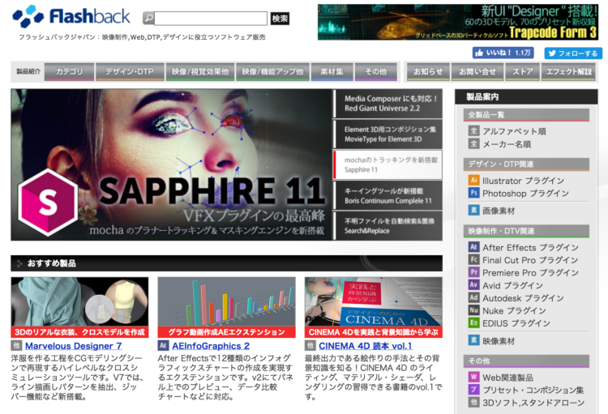Click the Nuke Nu icon
This screenshot has width=608, height=414.
click(473, 310)
